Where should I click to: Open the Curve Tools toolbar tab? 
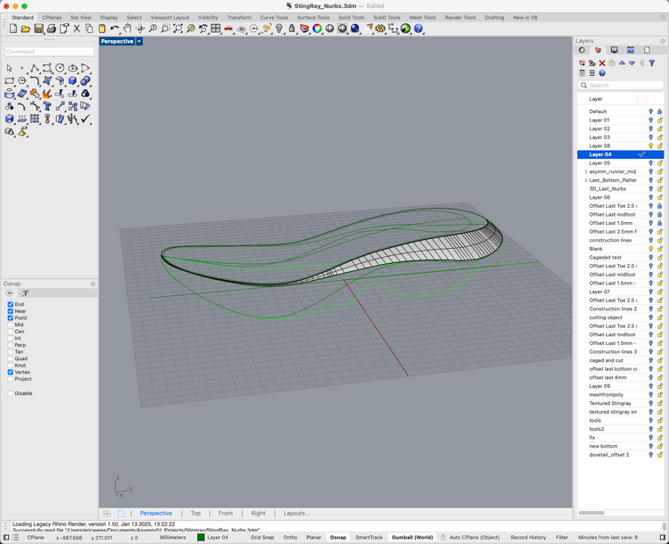click(274, 18)
